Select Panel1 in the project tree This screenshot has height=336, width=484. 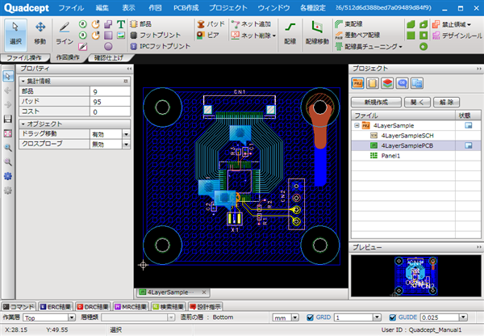390,156
